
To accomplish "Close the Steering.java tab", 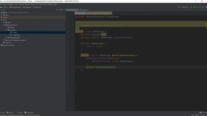I will click(78, 10).
